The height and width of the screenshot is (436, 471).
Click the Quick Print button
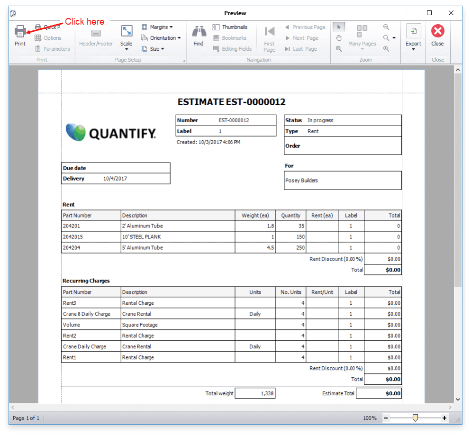click(x=48, y=27)
